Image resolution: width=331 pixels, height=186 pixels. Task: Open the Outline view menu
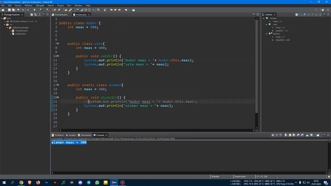(320, 14)
